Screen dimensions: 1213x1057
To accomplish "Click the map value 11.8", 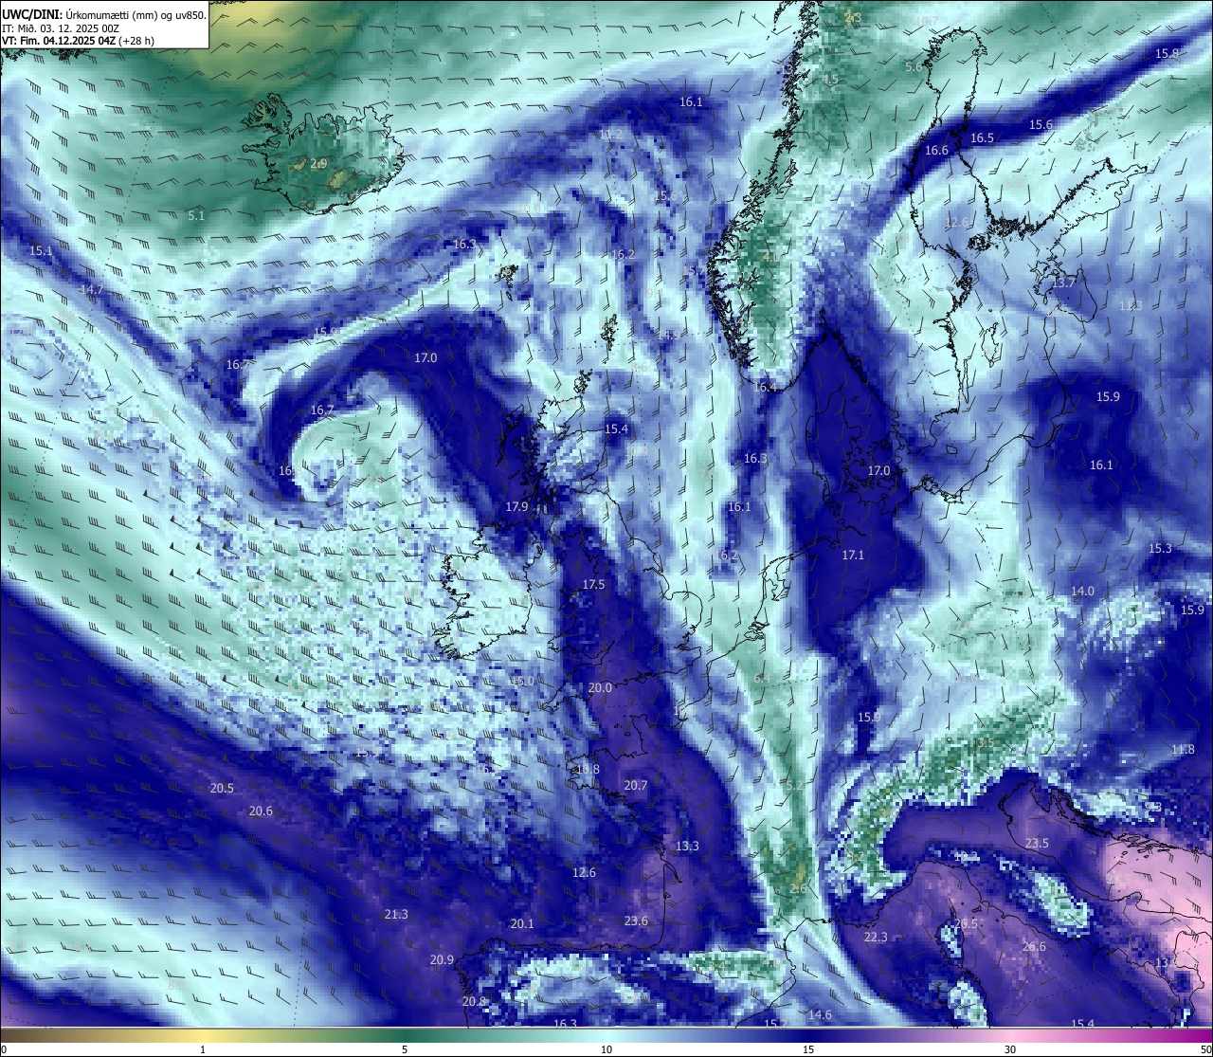I will pos(1183,750).
